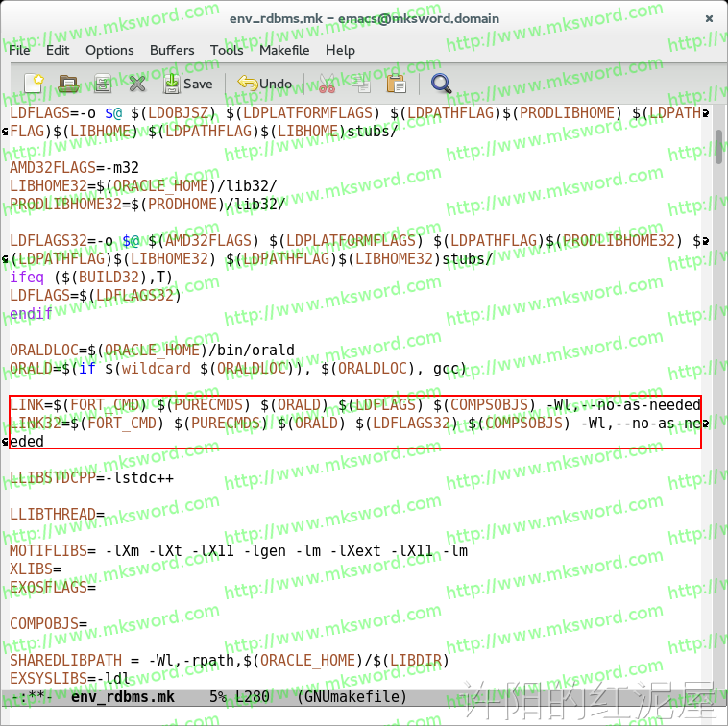Search with magnifying glass icon

[x=441, y=84]
